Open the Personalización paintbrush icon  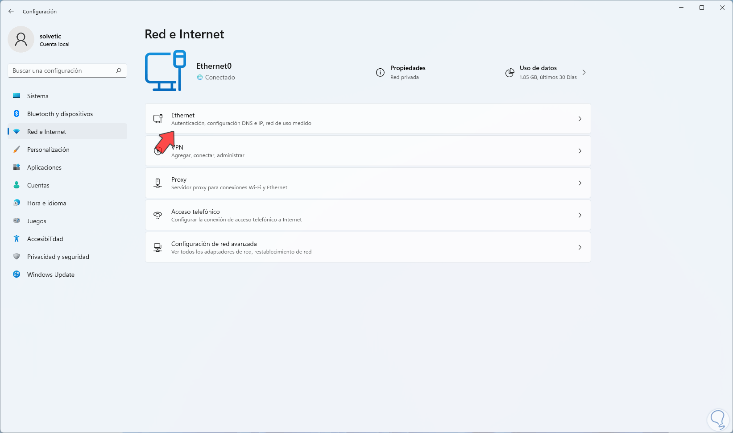(x=17, y=149)
